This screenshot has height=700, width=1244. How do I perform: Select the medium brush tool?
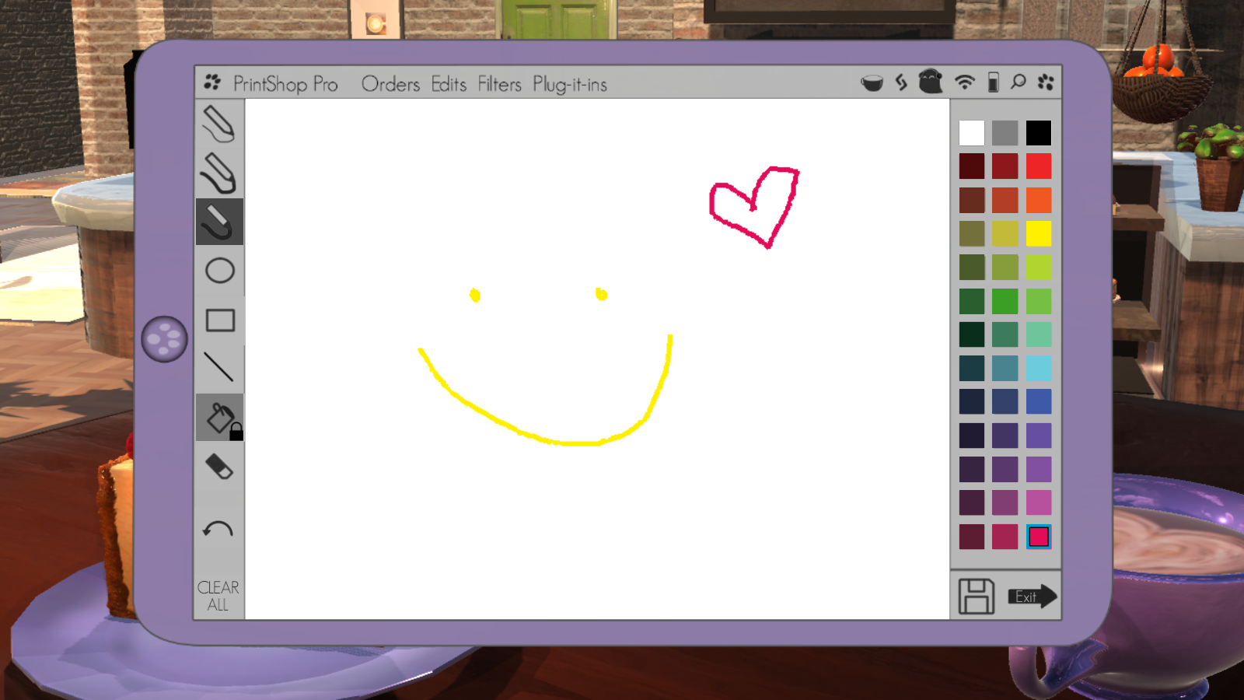[x=218, y=173]
